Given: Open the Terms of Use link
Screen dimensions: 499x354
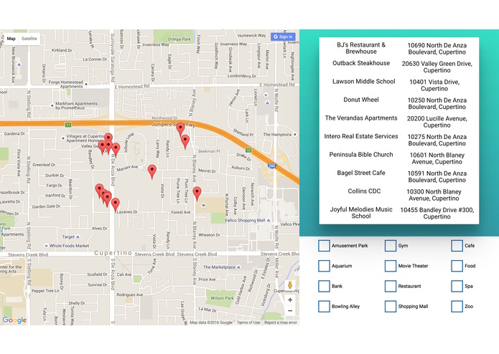Looking at the screenshot, I should coord(248,322).
